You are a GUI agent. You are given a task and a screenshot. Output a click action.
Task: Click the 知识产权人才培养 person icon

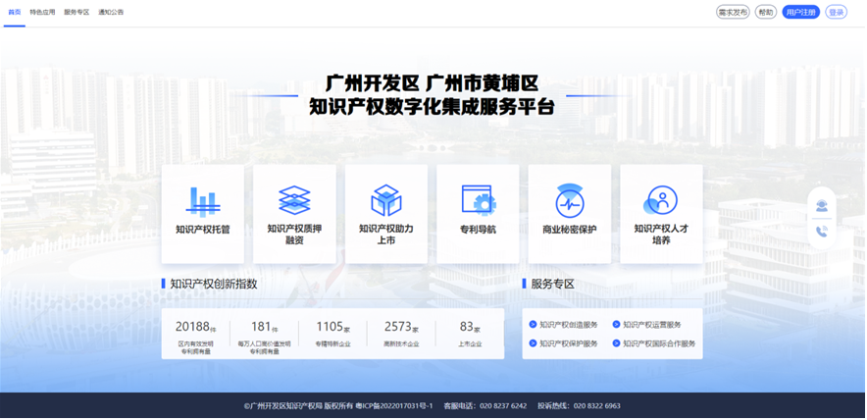(x=660, y=200)
